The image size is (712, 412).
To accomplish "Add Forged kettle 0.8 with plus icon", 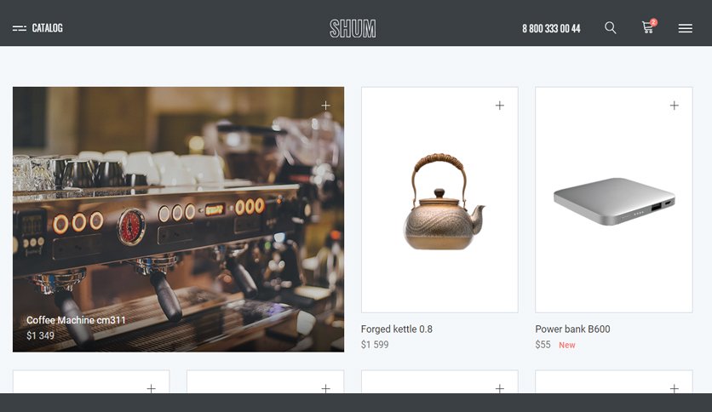I will click(499, 106).
